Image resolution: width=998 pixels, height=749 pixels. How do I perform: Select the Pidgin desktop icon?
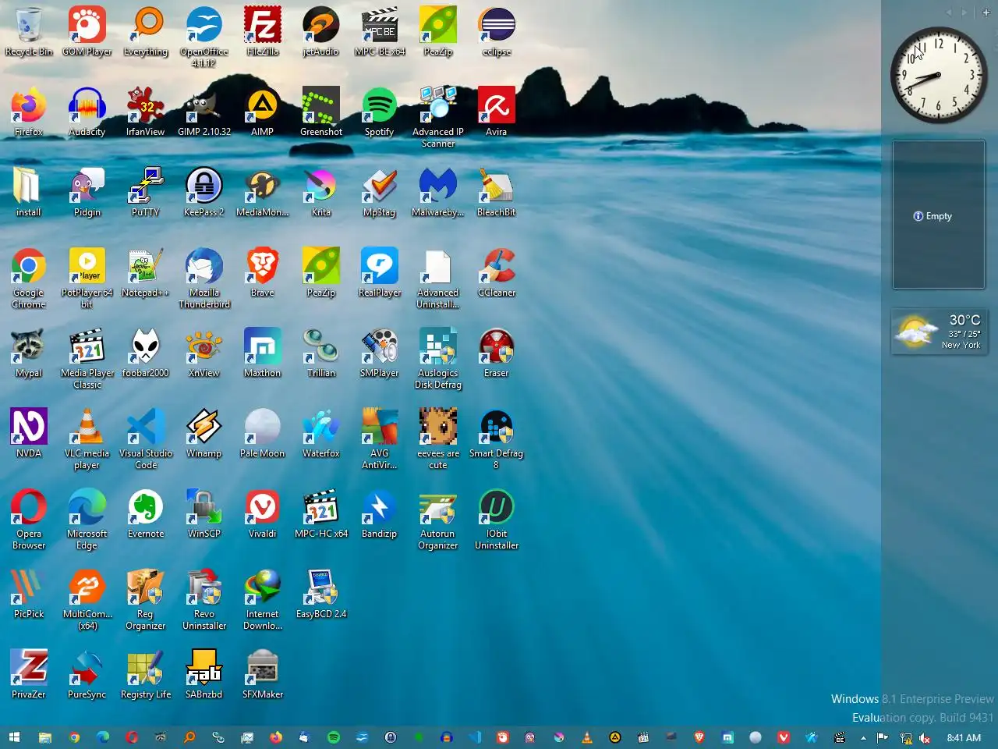click(87, 193)
